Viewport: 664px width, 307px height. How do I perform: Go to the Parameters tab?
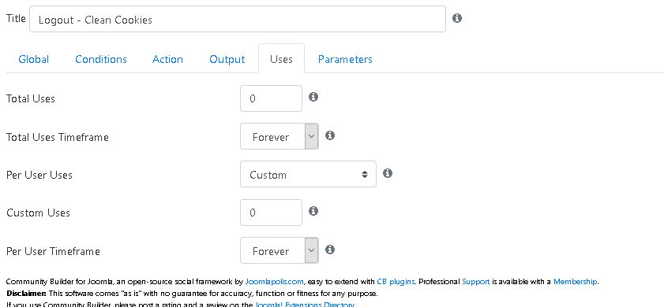pos(345,59)
